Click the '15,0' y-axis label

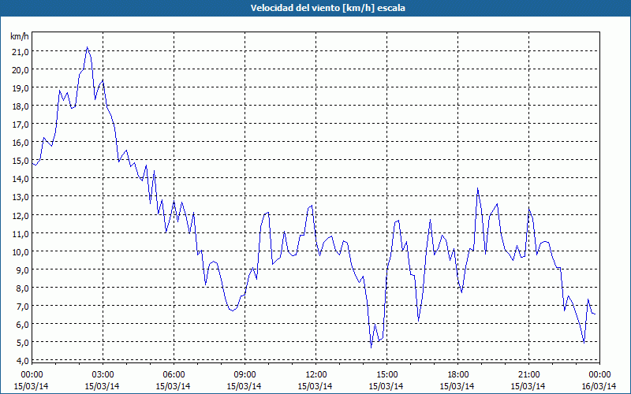tap(21, 161)
